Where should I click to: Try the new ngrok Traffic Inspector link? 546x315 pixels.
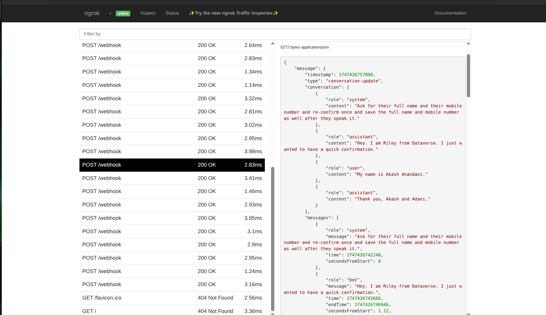(234, 13)
